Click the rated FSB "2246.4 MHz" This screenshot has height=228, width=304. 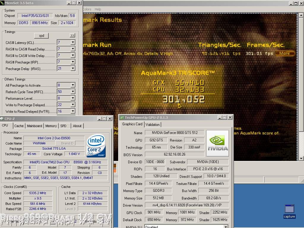[38, 209]
